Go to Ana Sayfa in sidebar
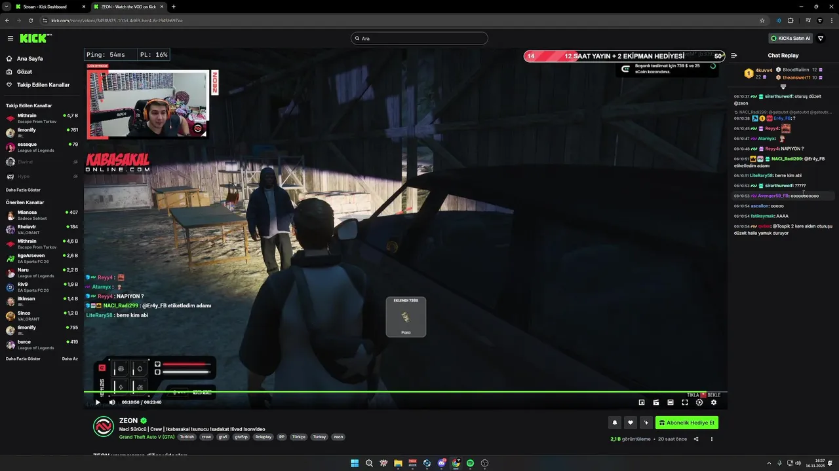The image size is (839, 471). tap(42, 59)
